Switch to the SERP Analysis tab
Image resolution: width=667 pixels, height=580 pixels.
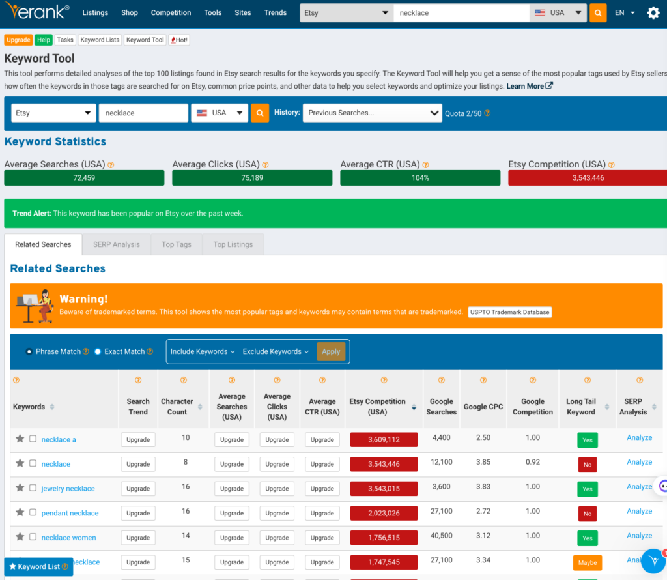coord(116,244)
